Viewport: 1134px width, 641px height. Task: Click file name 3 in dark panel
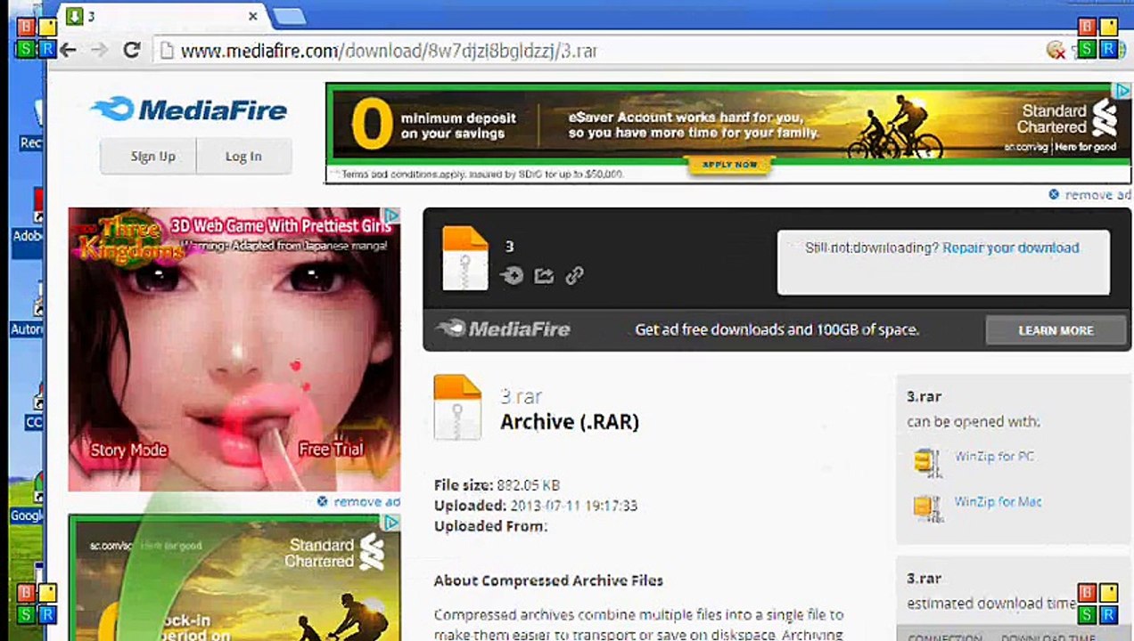509,247
